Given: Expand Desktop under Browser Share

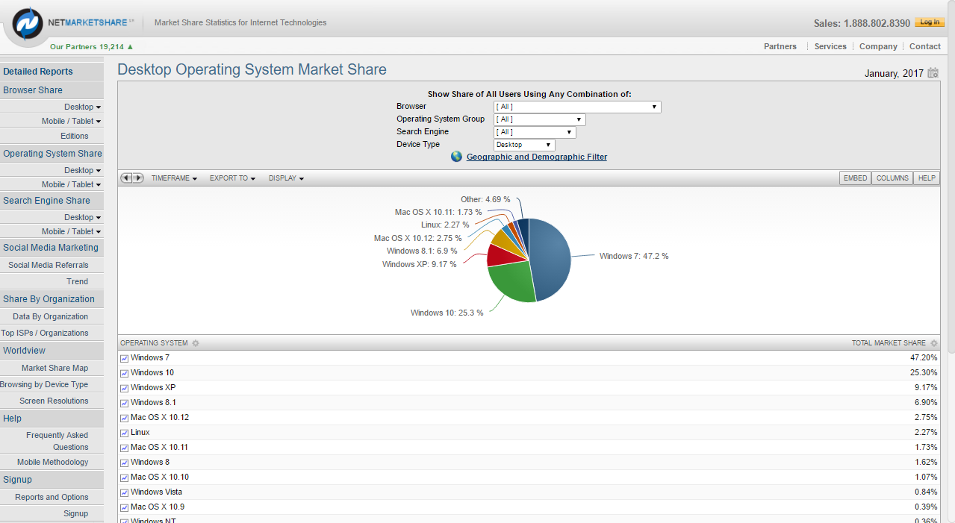Looking at the screenshot, I should [x=82, y=107].
